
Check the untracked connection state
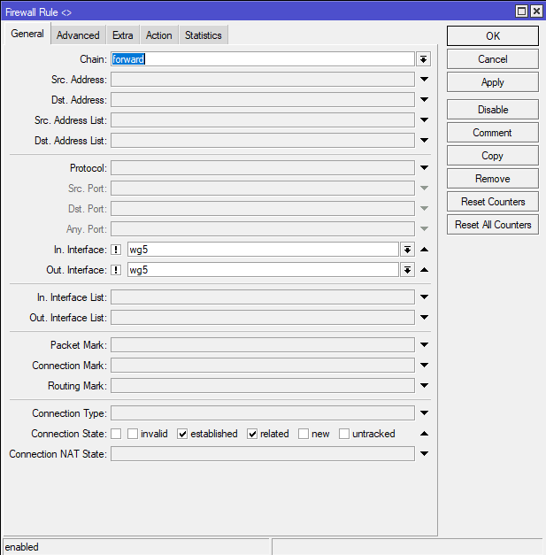(344, 434)
